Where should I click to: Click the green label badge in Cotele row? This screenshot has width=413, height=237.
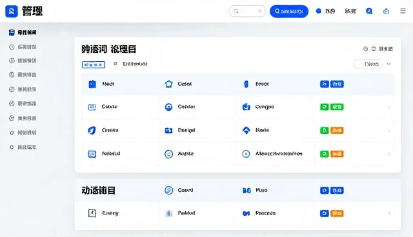337,107
